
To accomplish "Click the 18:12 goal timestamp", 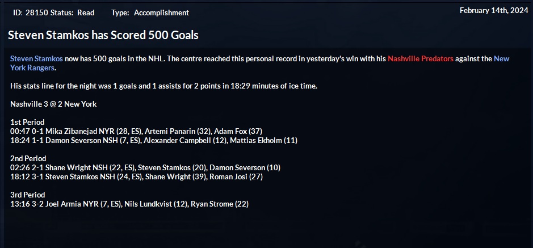I will tap(19, 176).
